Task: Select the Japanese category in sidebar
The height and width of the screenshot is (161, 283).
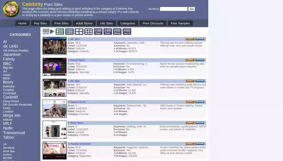Action: [x=11, y=55]
